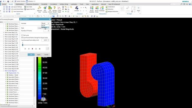Switch to the Durability tab
Viewport: 192px width, 108px height.
(44, 4)
